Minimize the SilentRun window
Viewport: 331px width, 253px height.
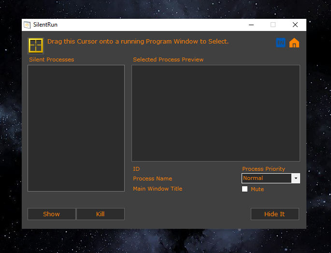pyautogui.click(x=251, y=25)
